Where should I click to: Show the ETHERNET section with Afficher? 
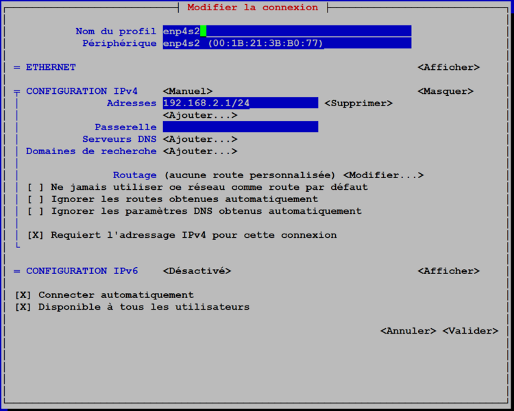click(x=448, y=67)
